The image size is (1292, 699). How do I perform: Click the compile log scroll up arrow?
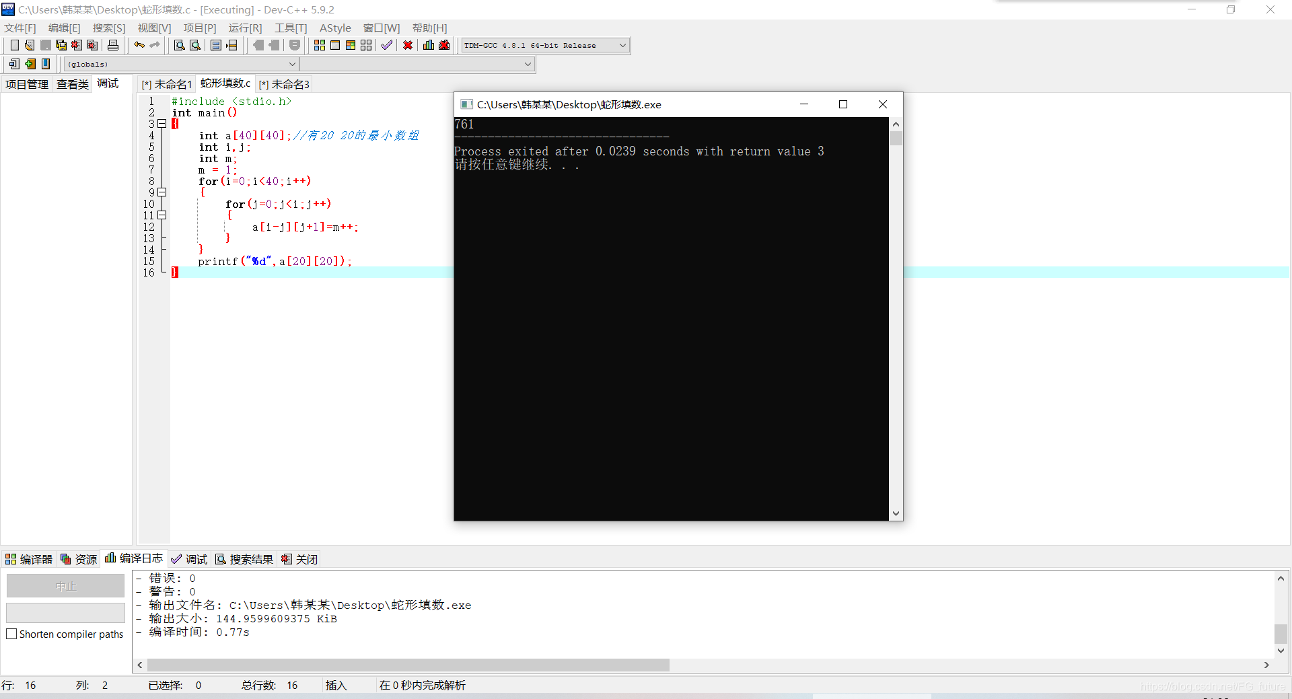pos(1281,578)
